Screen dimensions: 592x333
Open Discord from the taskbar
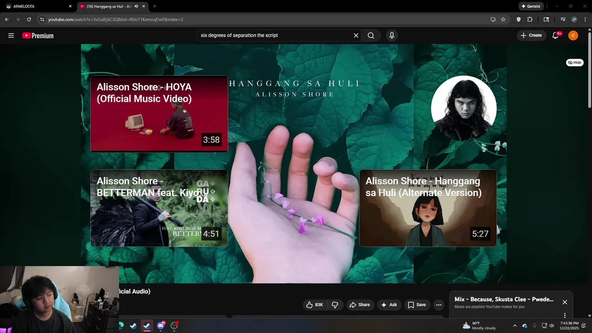click(160, 326)
